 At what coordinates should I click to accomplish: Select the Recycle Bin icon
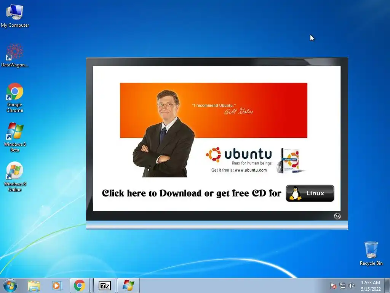(x=371, y=253)
